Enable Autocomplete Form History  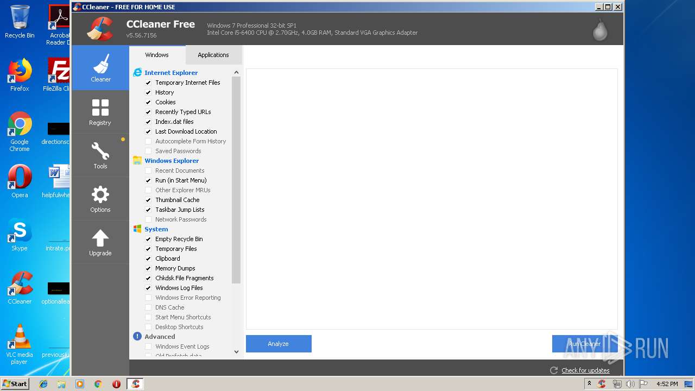click(x=148, y=141)
